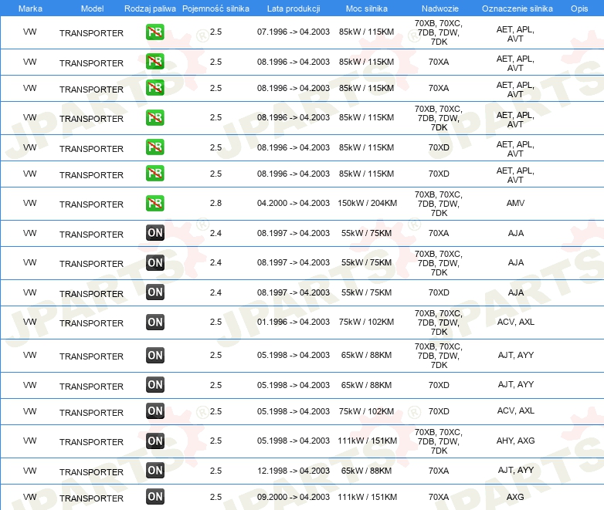The width and height of the screenshot is (604, 510).
Task: Select the 'AHY, AXG' engine code cell
Action: click(x=515, y=441)
